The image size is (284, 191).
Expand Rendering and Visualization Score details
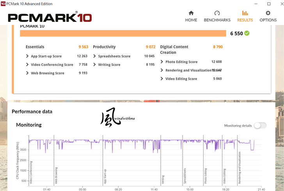(162, 70)
